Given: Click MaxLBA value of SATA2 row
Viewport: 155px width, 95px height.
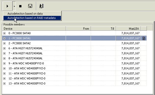Looking at the screenshot, I should (x=130, y=43).
